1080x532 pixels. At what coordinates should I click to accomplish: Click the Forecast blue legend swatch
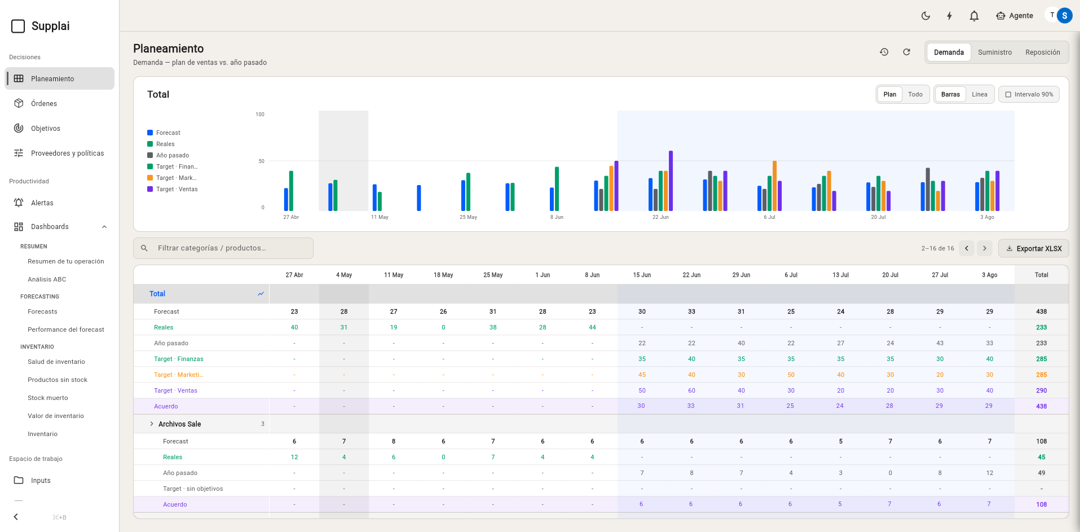pyautogui.click(x=150, y=133)
